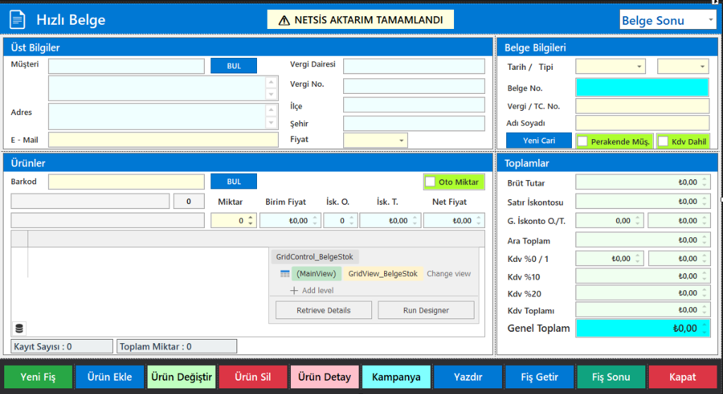This screenshot has width=723, height=394.
Task: Click the Net Fiyat spinner arrows
Action: point(479,220)
